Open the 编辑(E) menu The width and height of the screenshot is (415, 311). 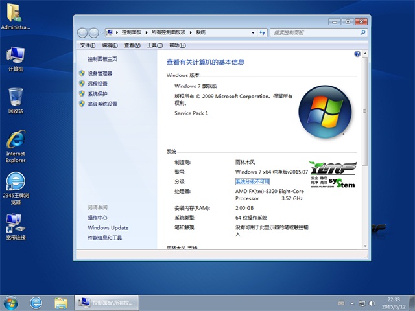click(110, 45)
